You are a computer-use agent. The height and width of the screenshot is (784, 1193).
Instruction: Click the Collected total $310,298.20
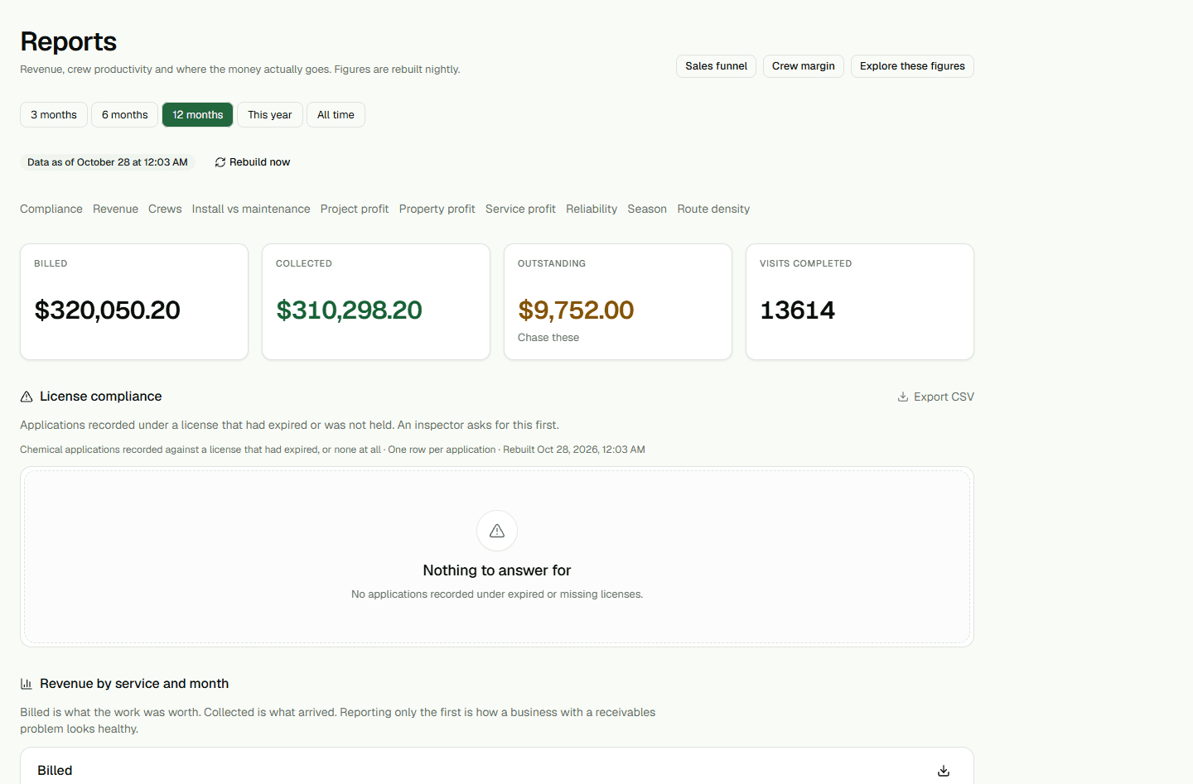click(x=349, y=310)
